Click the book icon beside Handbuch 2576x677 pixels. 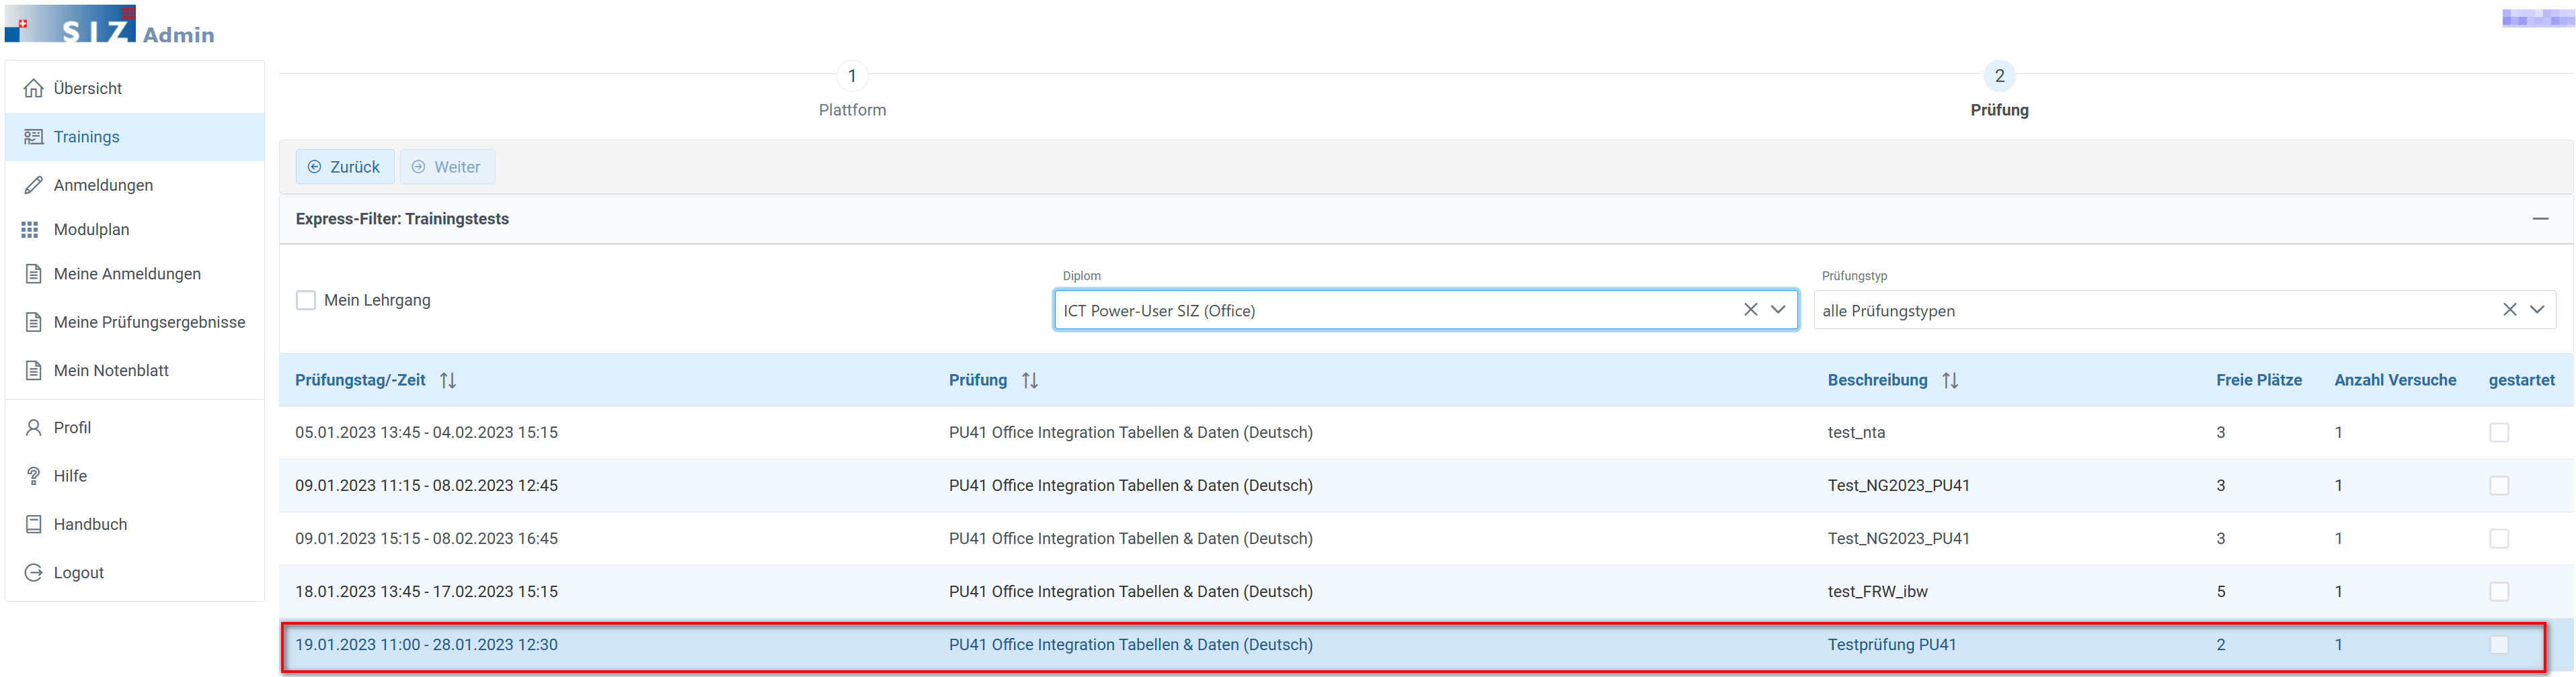click(33, 525)
